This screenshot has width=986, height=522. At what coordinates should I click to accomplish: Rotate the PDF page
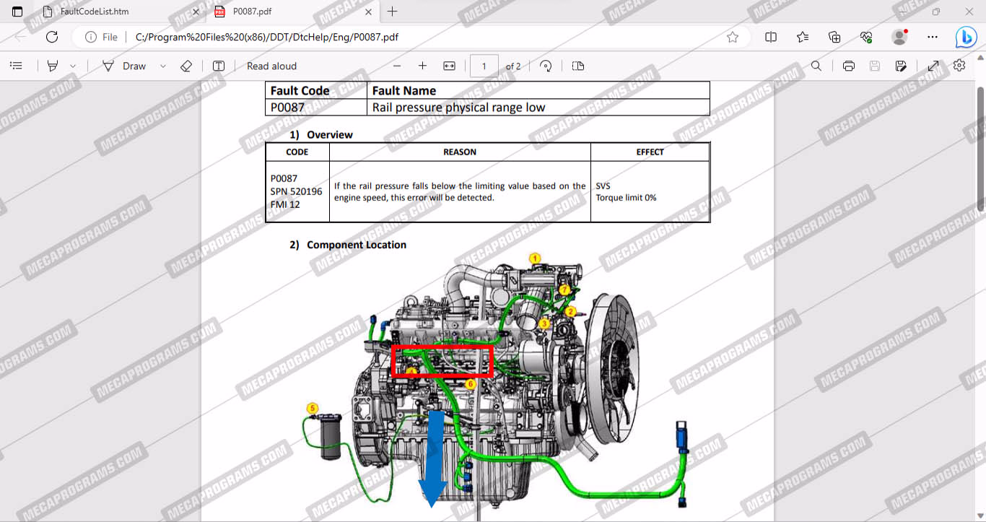(546, 66)
